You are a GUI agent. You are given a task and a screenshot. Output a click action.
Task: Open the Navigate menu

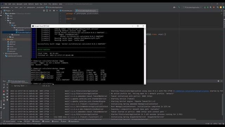point(20,4)
